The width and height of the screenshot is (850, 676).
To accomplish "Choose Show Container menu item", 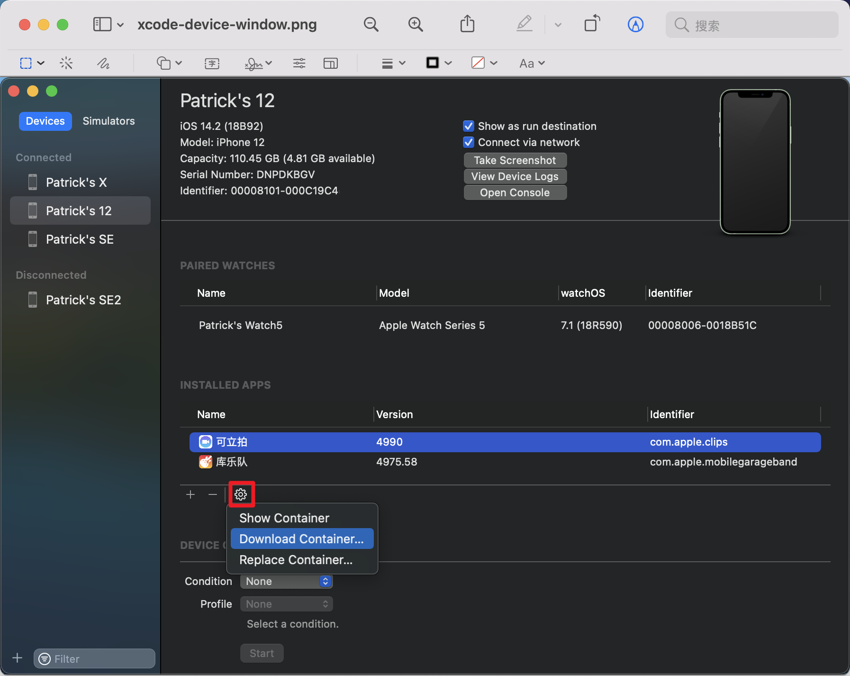I will coord(302,518).
